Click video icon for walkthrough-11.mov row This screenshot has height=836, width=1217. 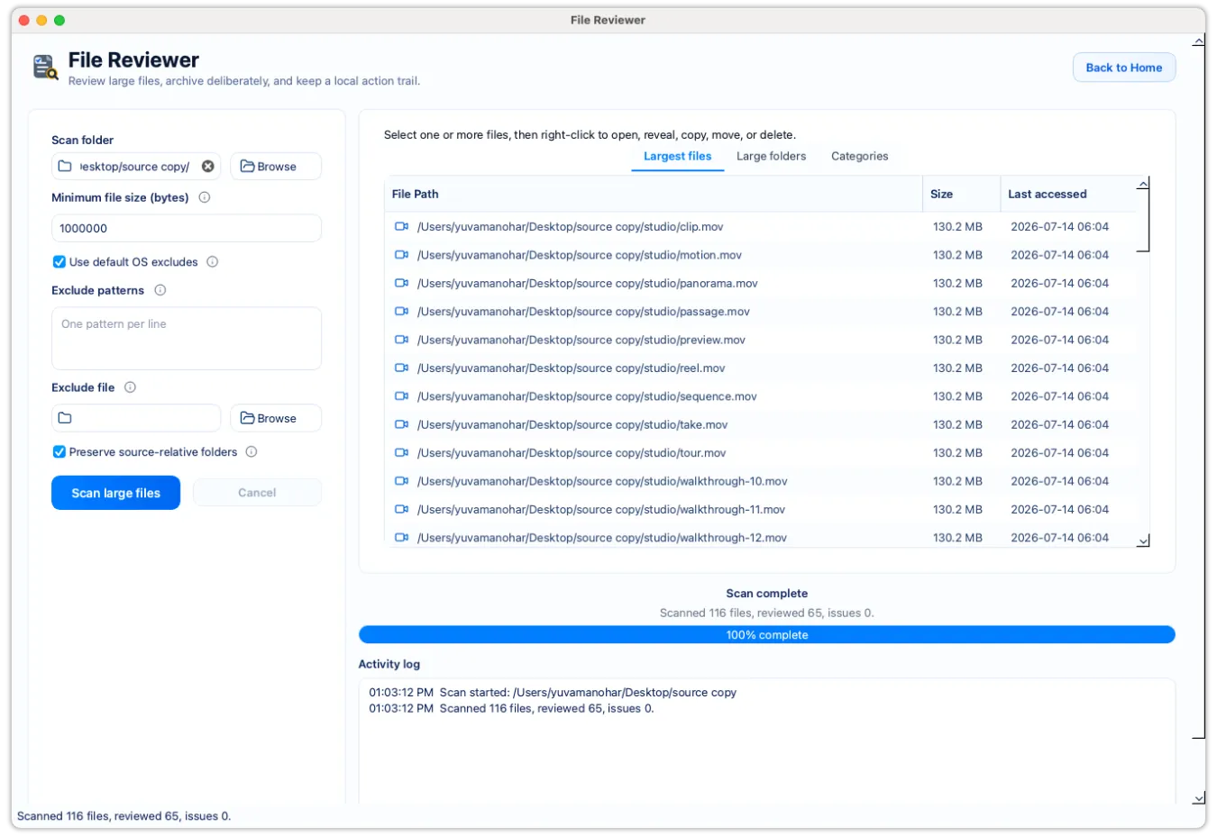[402, 509]
